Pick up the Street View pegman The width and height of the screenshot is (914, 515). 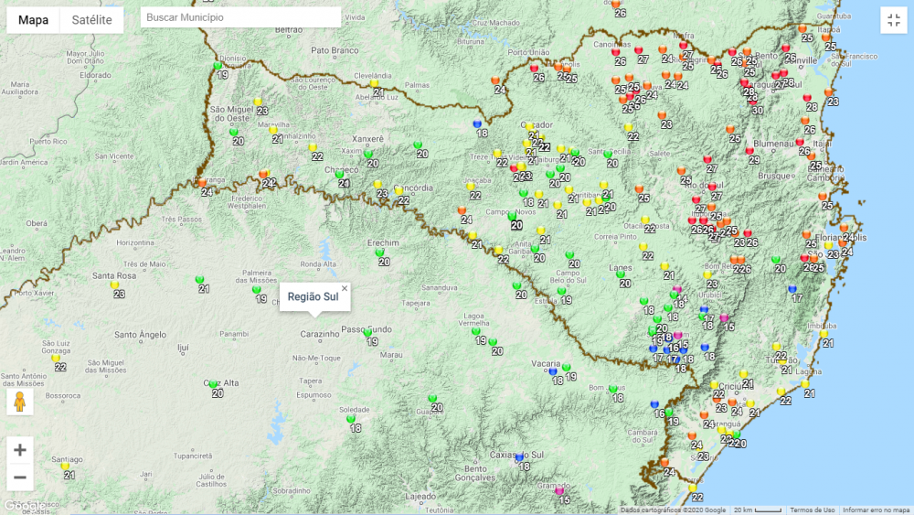click(x=20, y=402)
